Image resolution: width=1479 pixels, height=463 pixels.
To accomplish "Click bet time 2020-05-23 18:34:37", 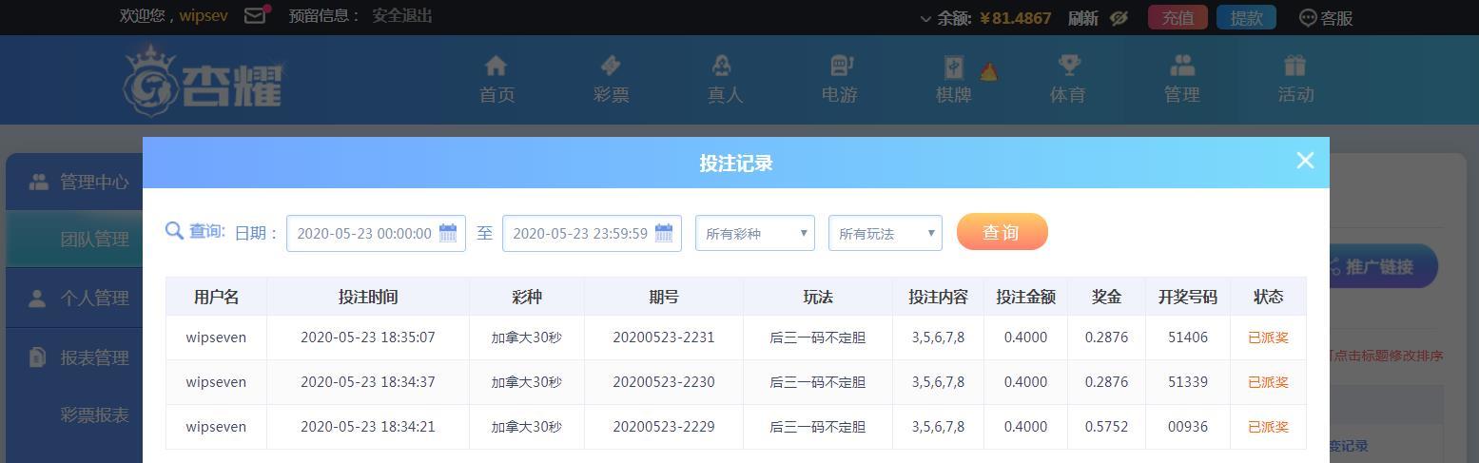I will click(x=368, y=382).
